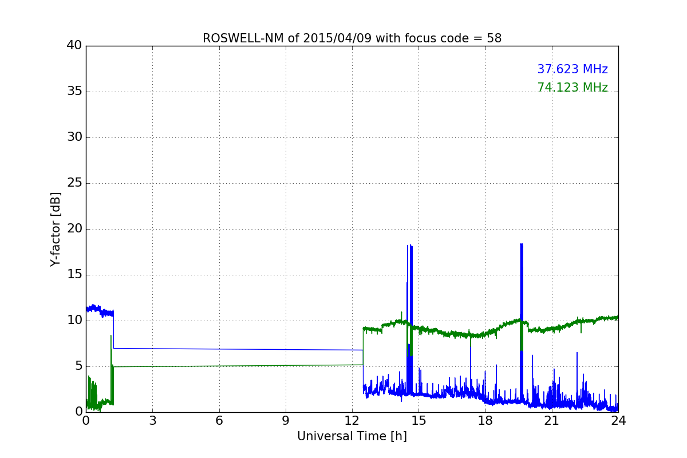The height and width of the screenshot is (458, 687).
Task: Click the x-axis tick label 12
Action: coord(352,421)
